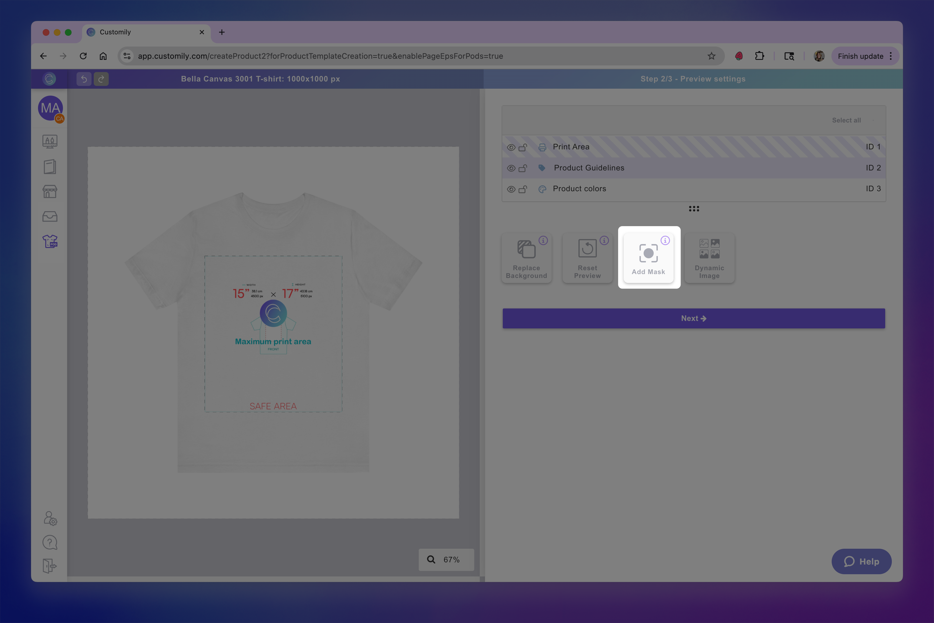Viewport: 934px width, 623px height.
Task: Toggle visibility of Product Guidelines layer
Action: (511, 168)
